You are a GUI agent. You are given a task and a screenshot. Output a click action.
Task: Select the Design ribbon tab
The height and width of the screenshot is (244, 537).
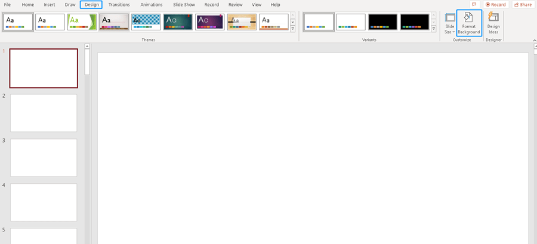point(91,5)
